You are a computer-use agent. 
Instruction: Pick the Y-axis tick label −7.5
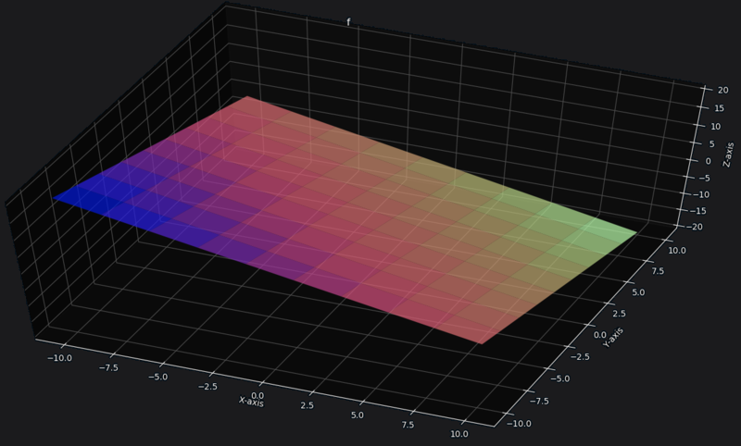point(539,402)
